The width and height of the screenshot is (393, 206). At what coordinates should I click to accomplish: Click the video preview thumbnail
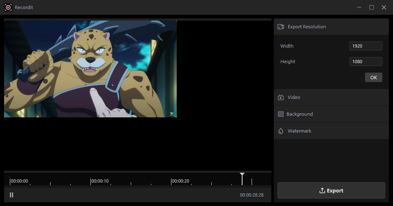90,69
